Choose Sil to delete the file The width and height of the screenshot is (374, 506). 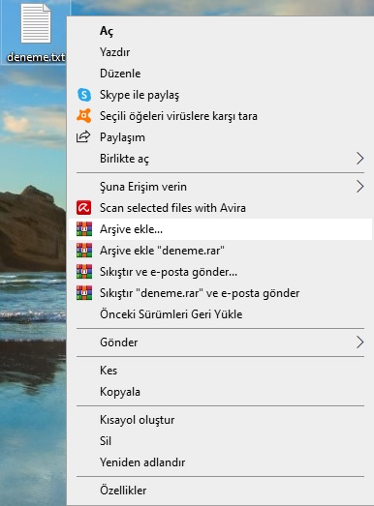coord(220,441)
